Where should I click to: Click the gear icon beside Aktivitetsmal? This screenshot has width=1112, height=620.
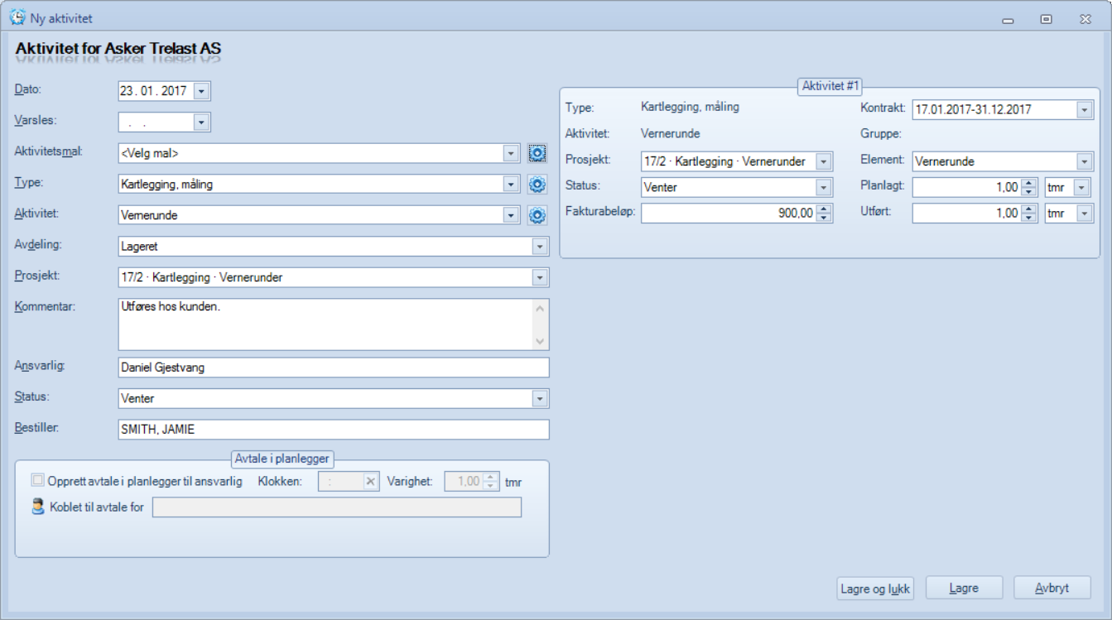[537, 153]
